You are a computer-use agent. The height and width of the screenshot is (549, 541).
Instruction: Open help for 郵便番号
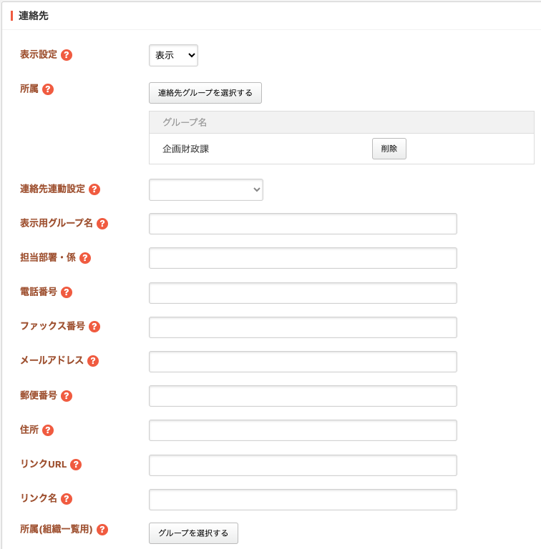click(67, 396)
